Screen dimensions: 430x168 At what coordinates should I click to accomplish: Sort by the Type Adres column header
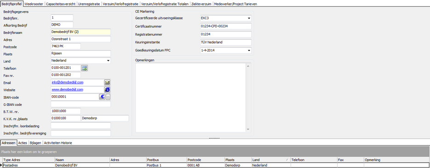29,160
